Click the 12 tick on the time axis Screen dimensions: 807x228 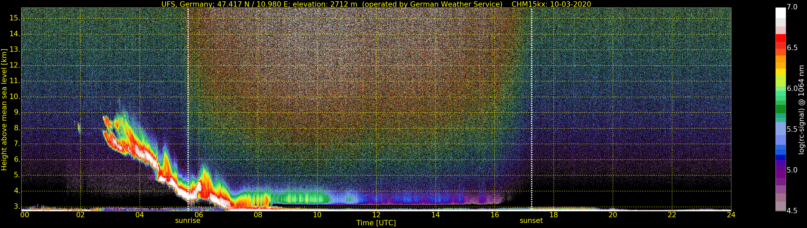(376, 215)
